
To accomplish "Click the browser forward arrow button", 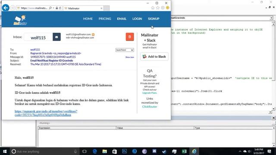I will pyautogui.click(x=13, y=8).
